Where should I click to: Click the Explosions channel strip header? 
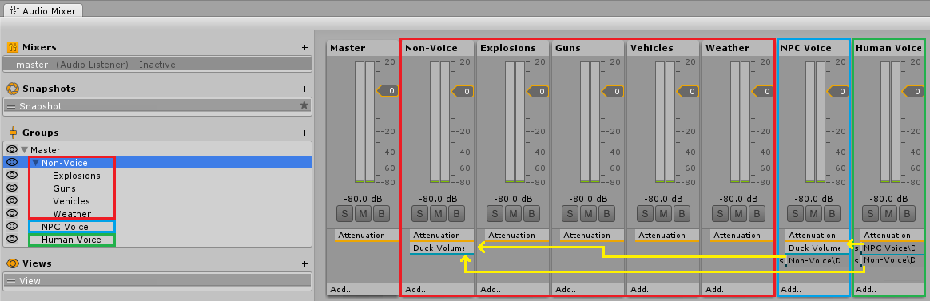pyautogui.click(x=513, y=48)
